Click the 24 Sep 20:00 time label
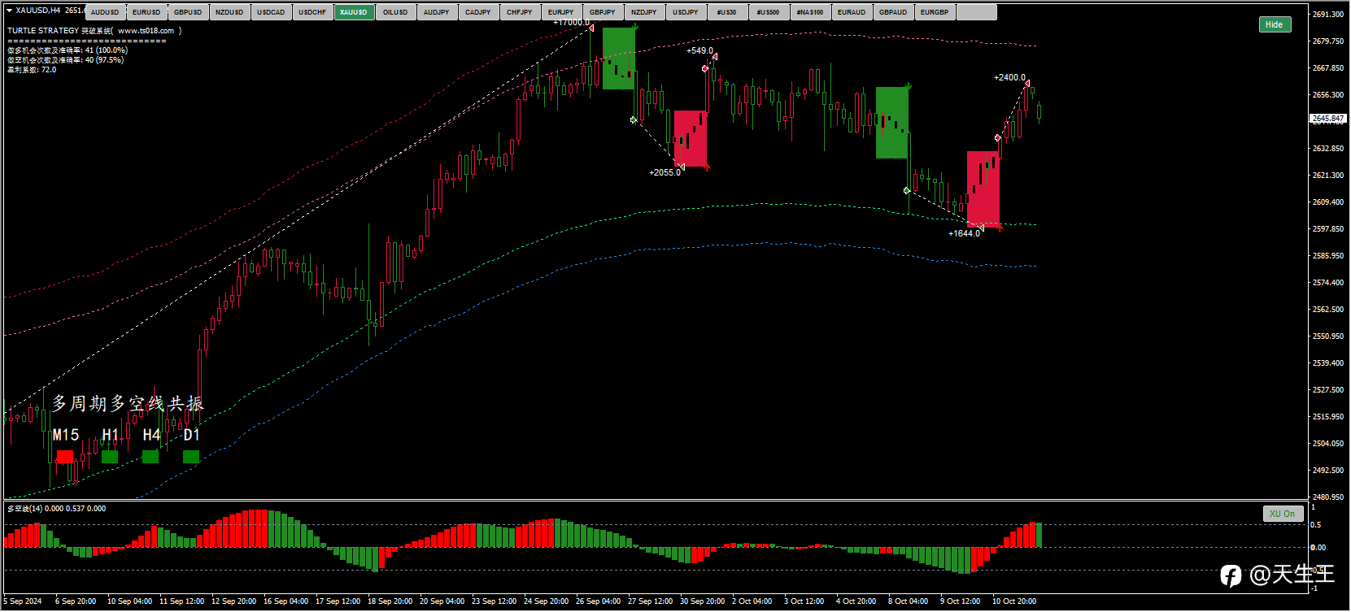 tap(546, 601)
